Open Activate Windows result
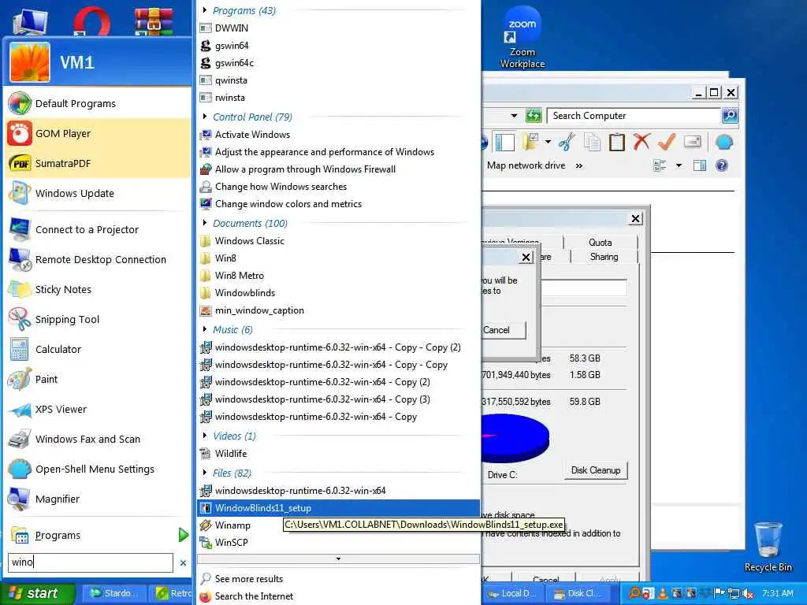Screen dimensions: 807x605 coord(339,134)
